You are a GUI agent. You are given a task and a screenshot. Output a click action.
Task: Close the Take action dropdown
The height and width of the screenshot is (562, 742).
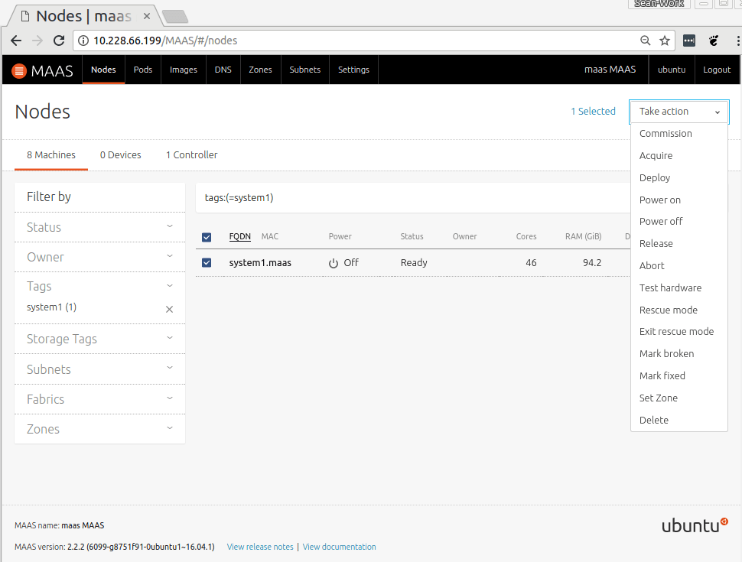(679, 112)
